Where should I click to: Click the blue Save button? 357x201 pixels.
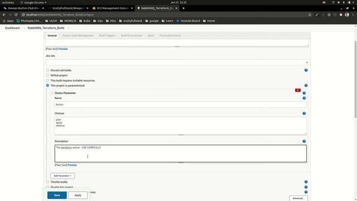point(57,195)
